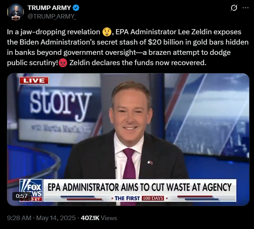Viewport: 254px width, 229px height.
Task: Click the blue verified checkmark badge
Action: (x=76, y=8)
